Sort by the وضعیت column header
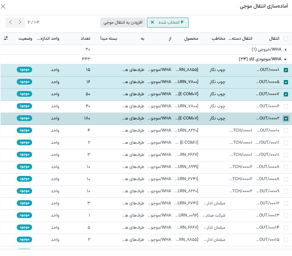The width and height of the screenshot is (292, 256). (26, 39)
